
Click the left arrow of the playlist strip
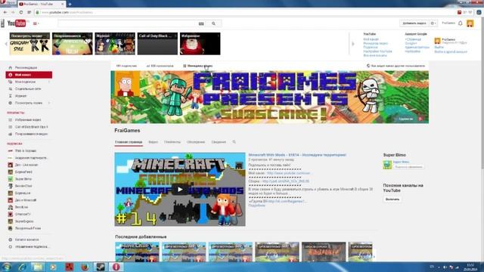[5, 44]
